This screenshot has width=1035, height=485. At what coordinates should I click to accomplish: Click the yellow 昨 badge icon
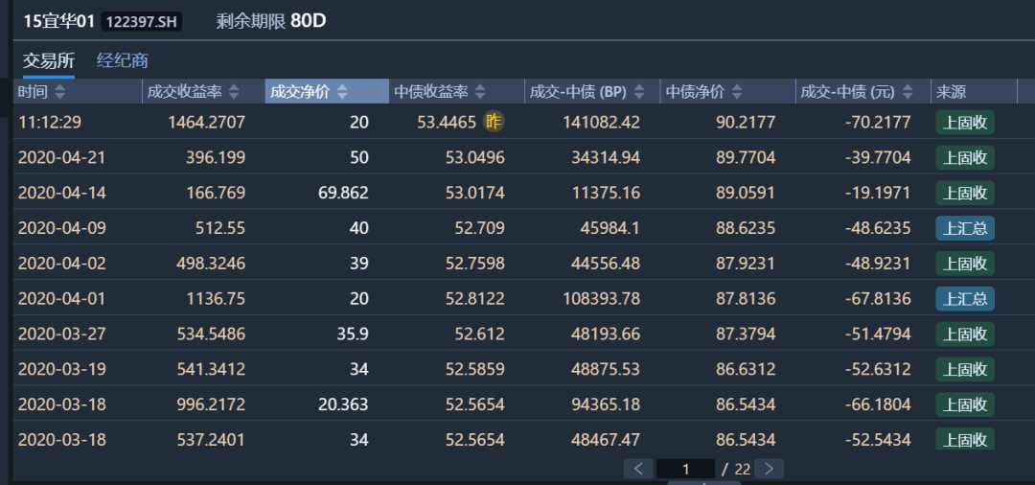pyautogui.click(x=494, y=122)
